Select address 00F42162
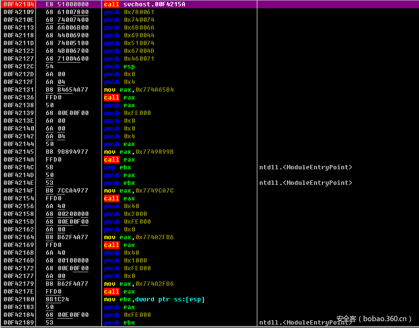The height and width of the screenshot is (328, 419). [x=19, y=229]
